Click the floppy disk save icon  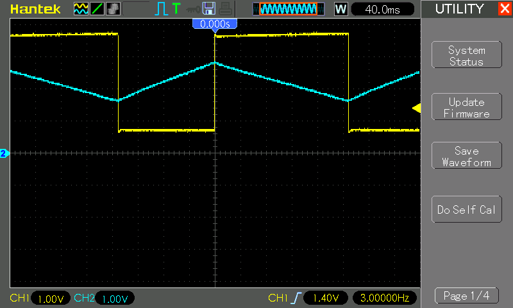click(x=208, y=9)
